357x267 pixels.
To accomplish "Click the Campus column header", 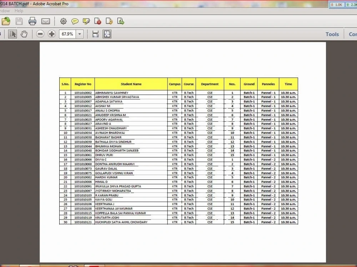I will click(175, 84).
